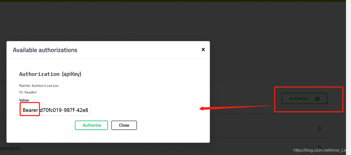Select the 'Name: Authorization' text
Screen dimensions: 351x155
[39, 86]
